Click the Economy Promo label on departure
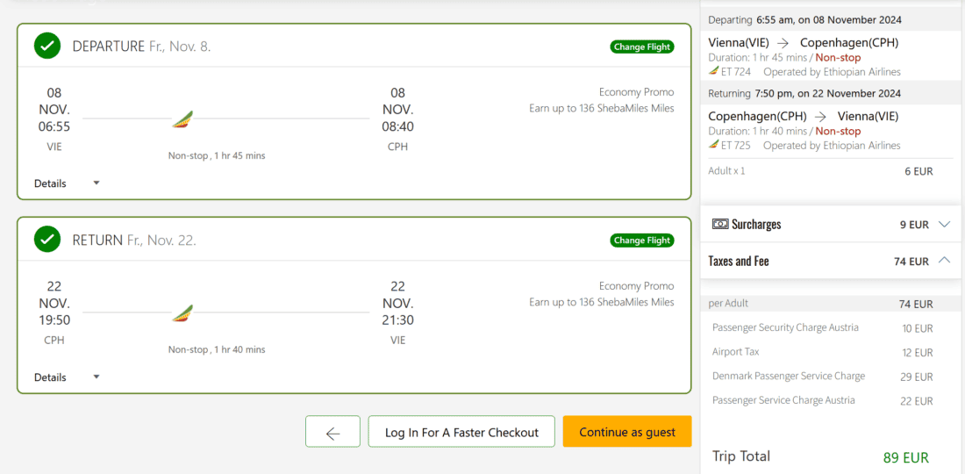The width and height of the screenshot is (965, 474). pyautogui.click(x=636, y=92)
